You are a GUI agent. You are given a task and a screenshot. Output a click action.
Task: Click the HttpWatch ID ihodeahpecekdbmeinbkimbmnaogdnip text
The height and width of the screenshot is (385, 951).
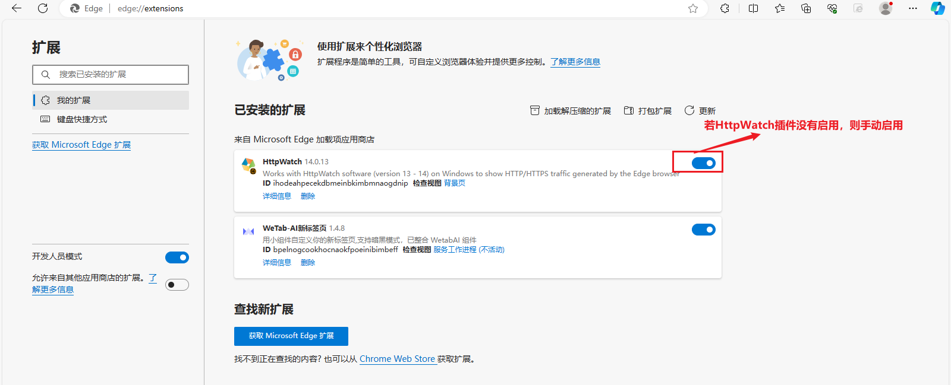point(341,183)
